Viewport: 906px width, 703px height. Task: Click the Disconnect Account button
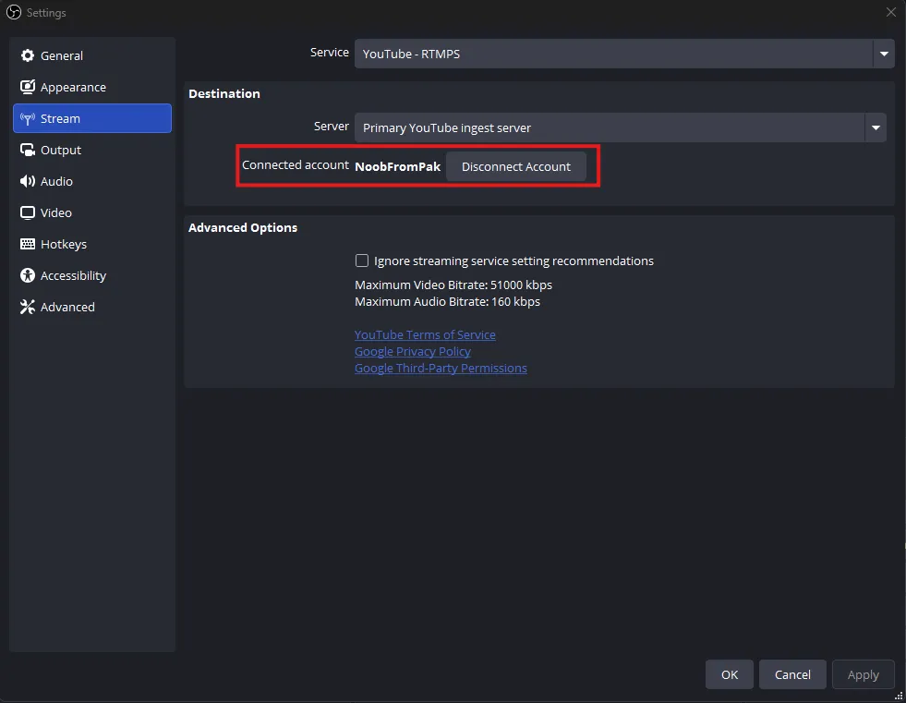(x=515, y=166)
